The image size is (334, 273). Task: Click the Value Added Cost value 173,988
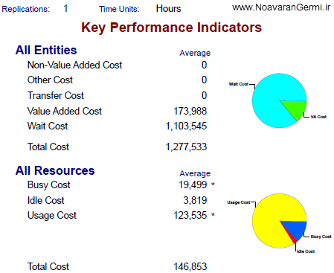click(190, 111)
